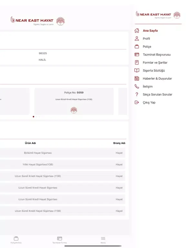Image resolution: width=186 pixels, height=248 pixels.
Task: Tap the Tazminat Formu card icon in bottom bar
Action: 60,238
